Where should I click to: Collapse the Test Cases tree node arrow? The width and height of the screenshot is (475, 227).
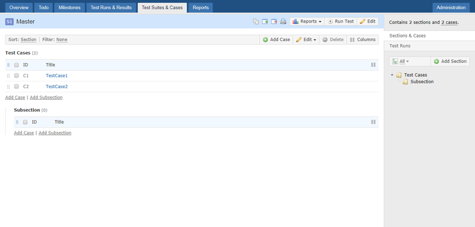[x=392, y=75]
